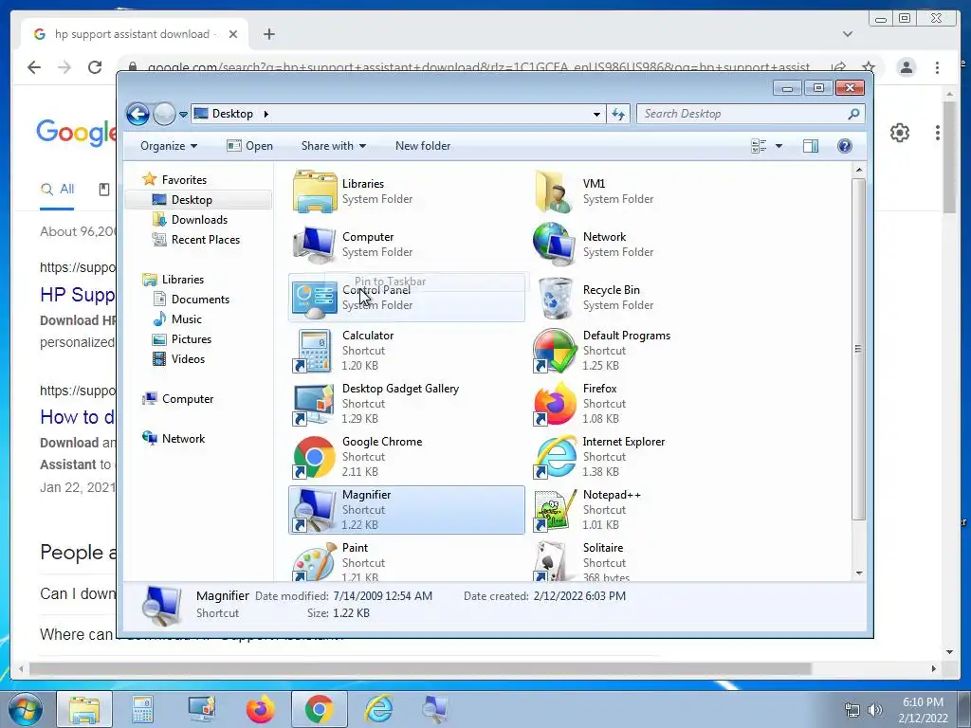Select Computer in navigation pane
The width and height of the screenshot is (971, 728).
pos(187,399)
